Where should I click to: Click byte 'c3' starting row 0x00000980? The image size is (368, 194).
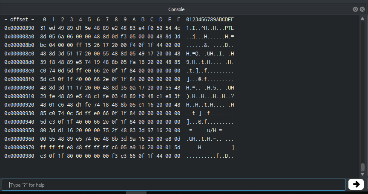(43, 156)
